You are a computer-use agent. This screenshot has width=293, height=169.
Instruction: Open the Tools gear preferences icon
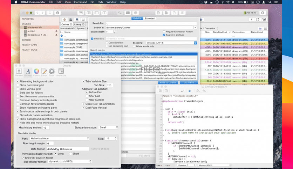point(52,72)
